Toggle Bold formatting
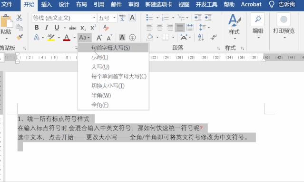 pyautogui.click(x=37, y=28)
